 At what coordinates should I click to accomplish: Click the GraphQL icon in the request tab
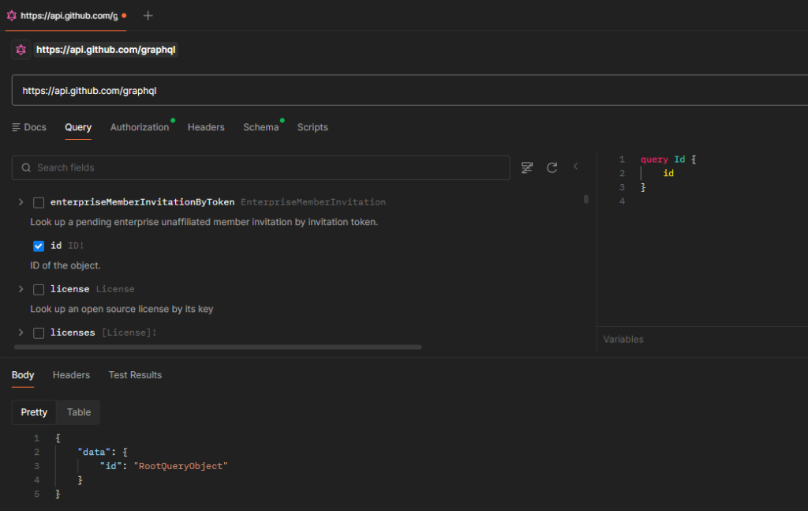point(11,16)
